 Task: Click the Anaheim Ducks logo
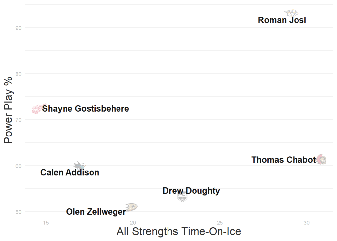pyautogui.click(x=131, y=207)
